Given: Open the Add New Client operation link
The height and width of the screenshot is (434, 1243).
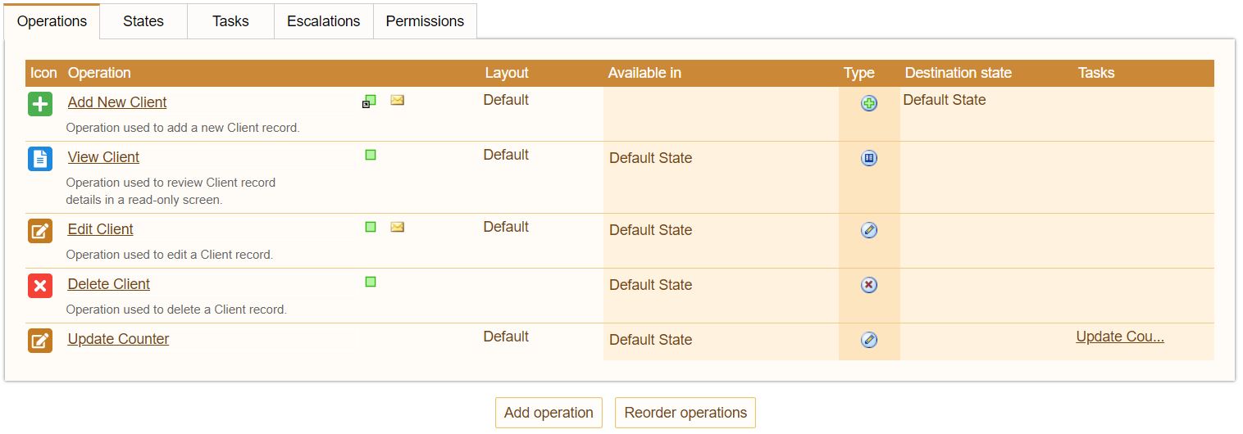Looking at the screenshot, I should pos(117,102).
